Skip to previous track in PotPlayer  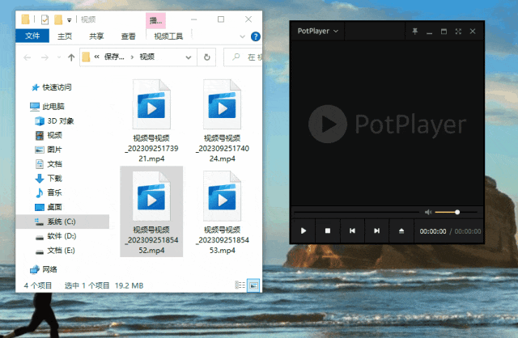point(352,230)
